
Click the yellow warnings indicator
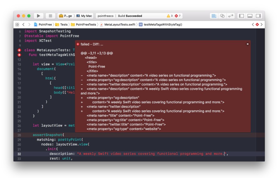click(169, 16)
